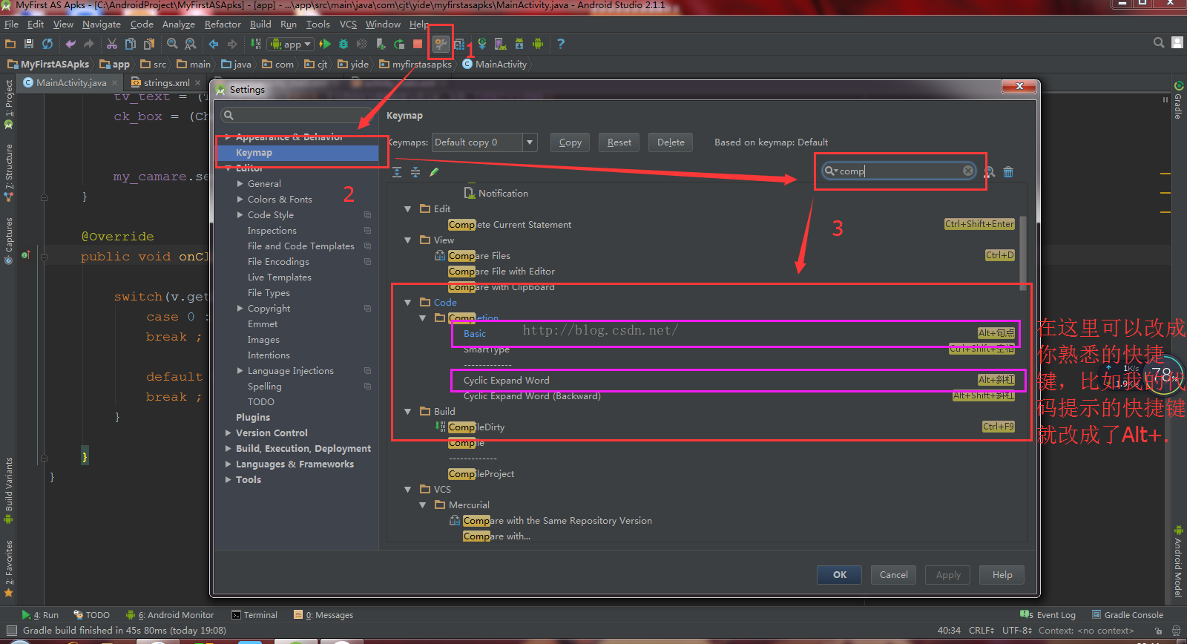Select the Live Templates settings item
The height and width of the screenshot is (644, 1187).
(x=280, y=277)
